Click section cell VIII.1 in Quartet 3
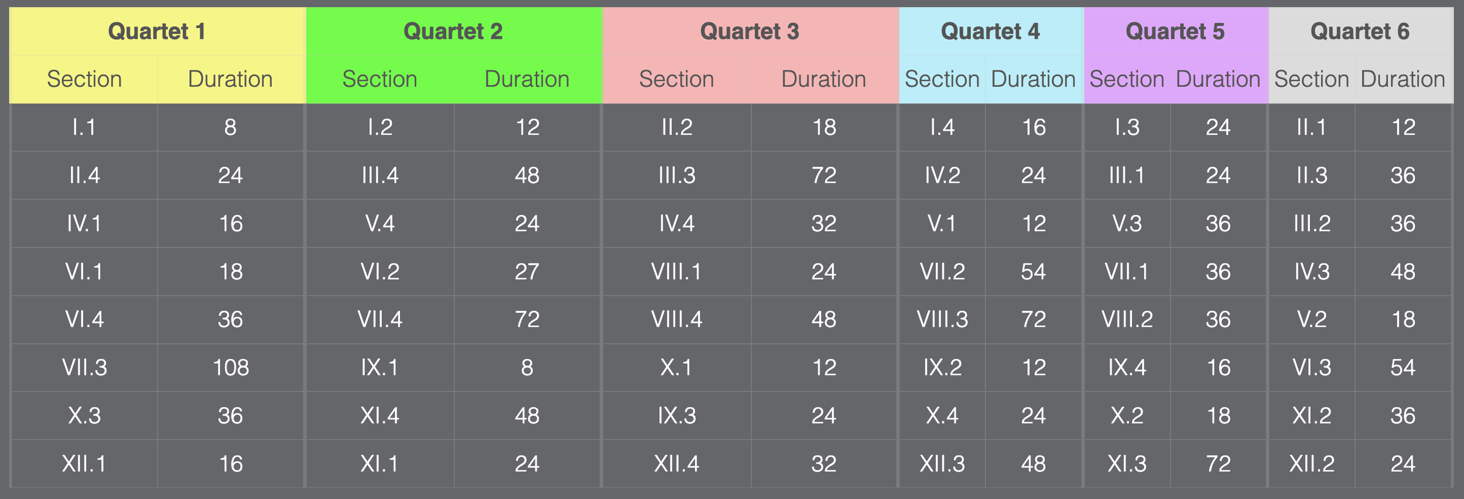 pos(676,271)
